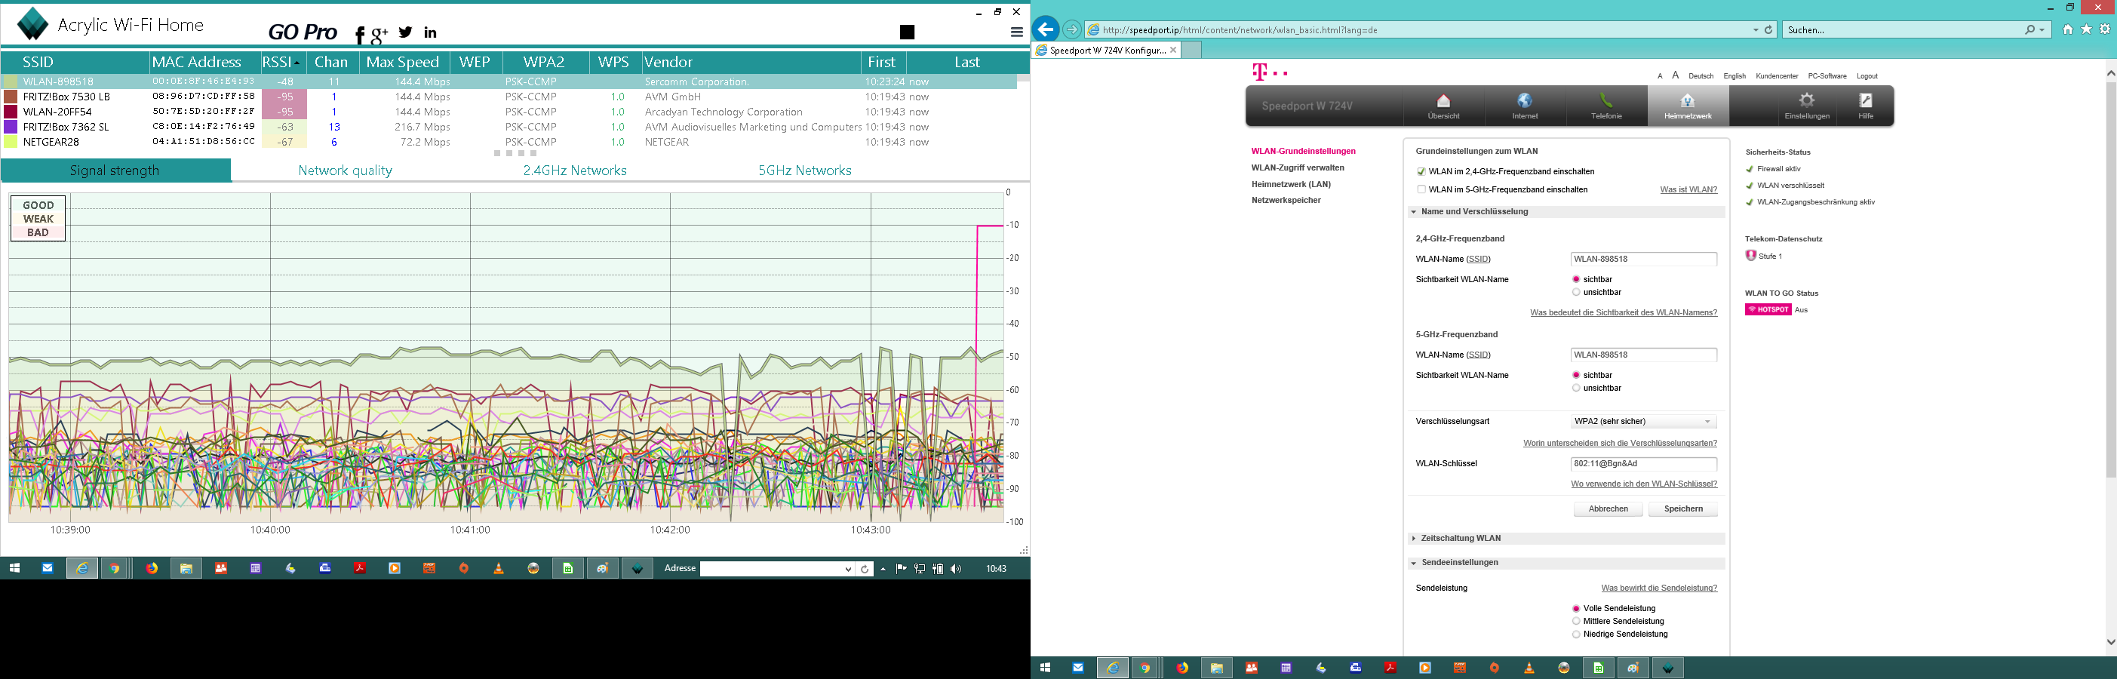
Task: Click the volume speaker tray icon
Action: pos(955,569)
